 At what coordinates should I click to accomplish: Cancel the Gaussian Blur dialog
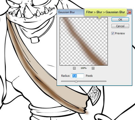120,26
